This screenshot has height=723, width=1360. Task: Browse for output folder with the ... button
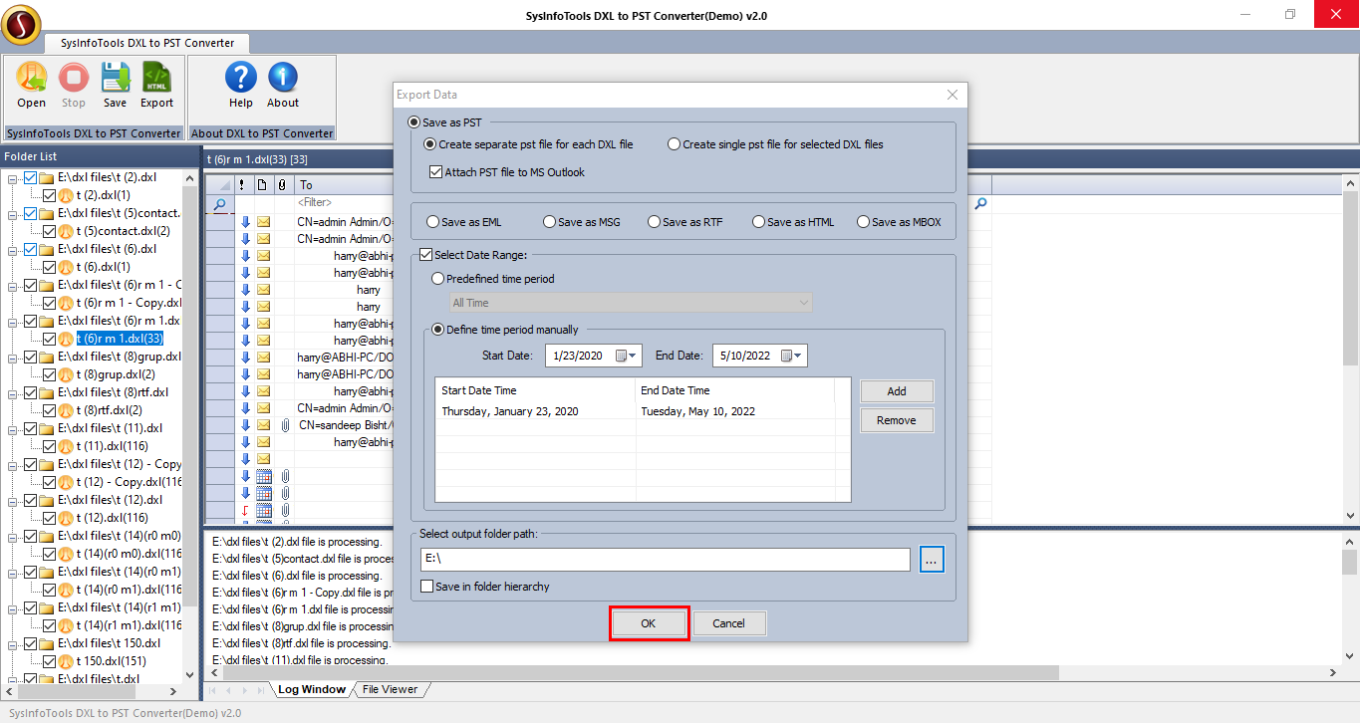coord(932,560)
